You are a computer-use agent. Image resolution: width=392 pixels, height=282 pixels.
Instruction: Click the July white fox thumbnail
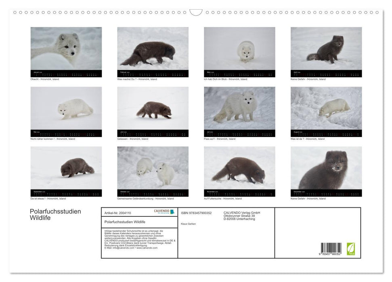coord(239,109)
